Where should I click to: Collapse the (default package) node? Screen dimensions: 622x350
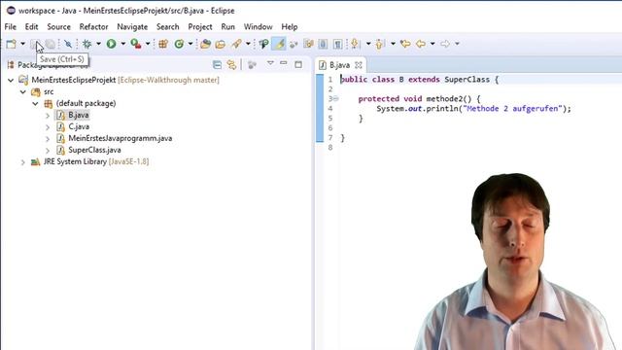coord(35,104)
